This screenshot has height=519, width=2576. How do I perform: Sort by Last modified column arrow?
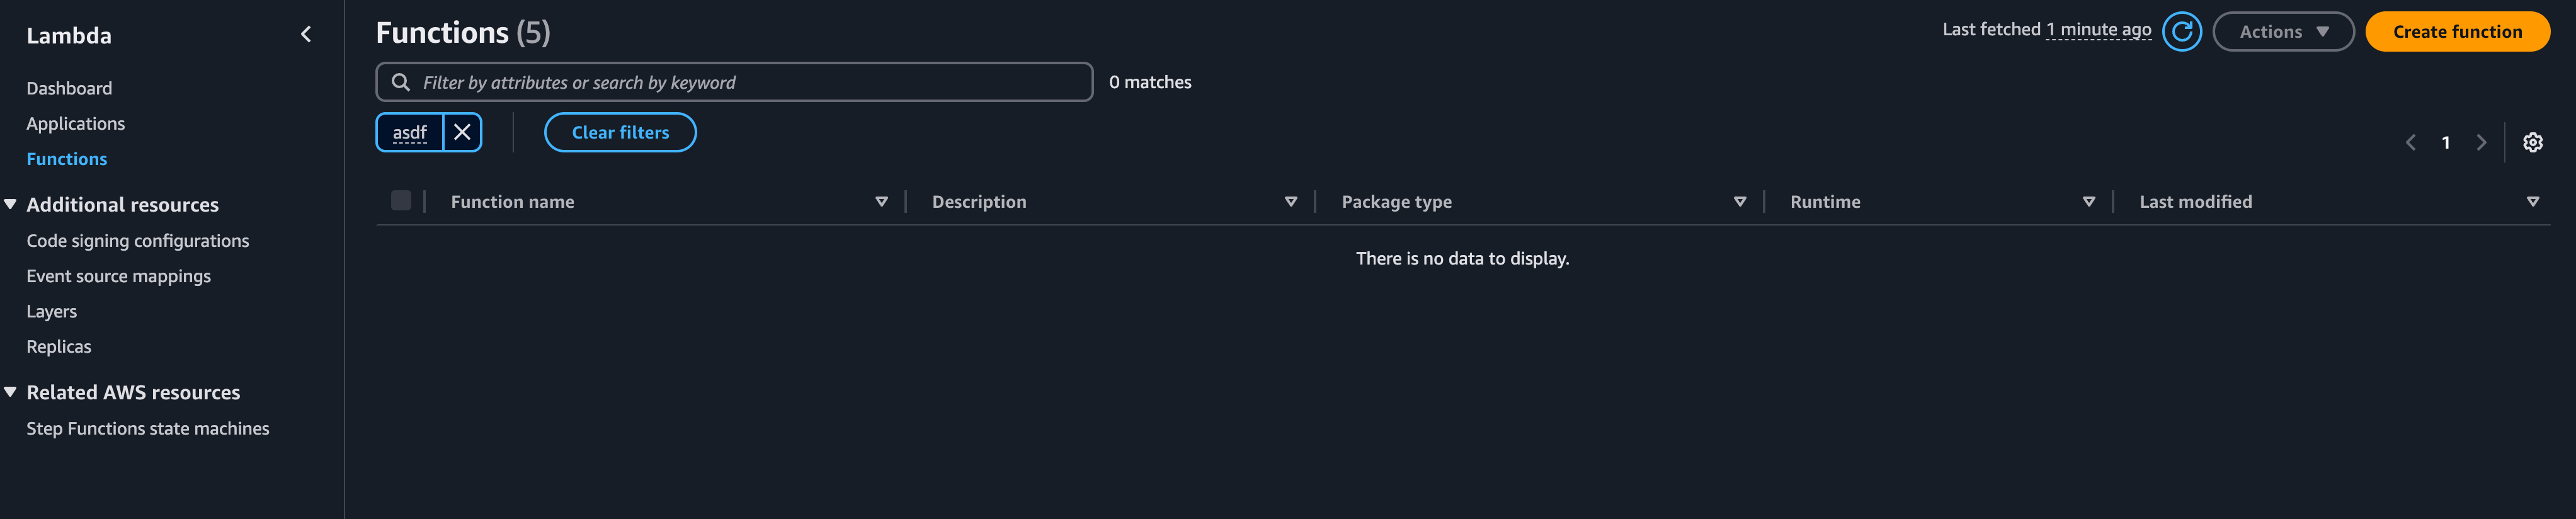[x=2532, y=202]
